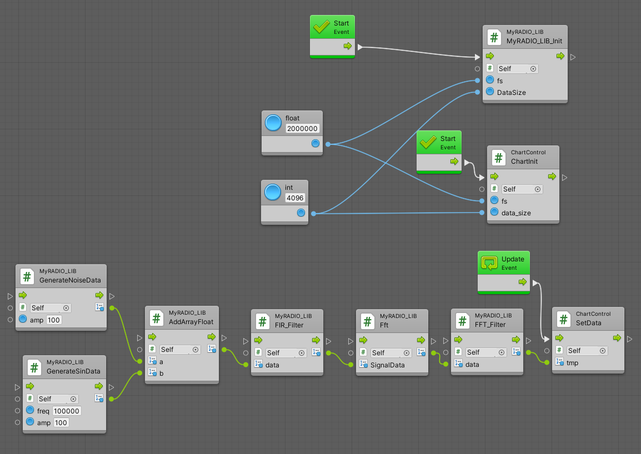The width and height of the screenshot is (641, 454).
Task: Click the # icon on the AddArrayFloat node
Action: 156,318
